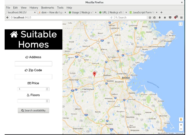Viewport: 190px width, 135px height.
Task: Toggle map fullscreen view icon
Action: click(x=180, y=24)
